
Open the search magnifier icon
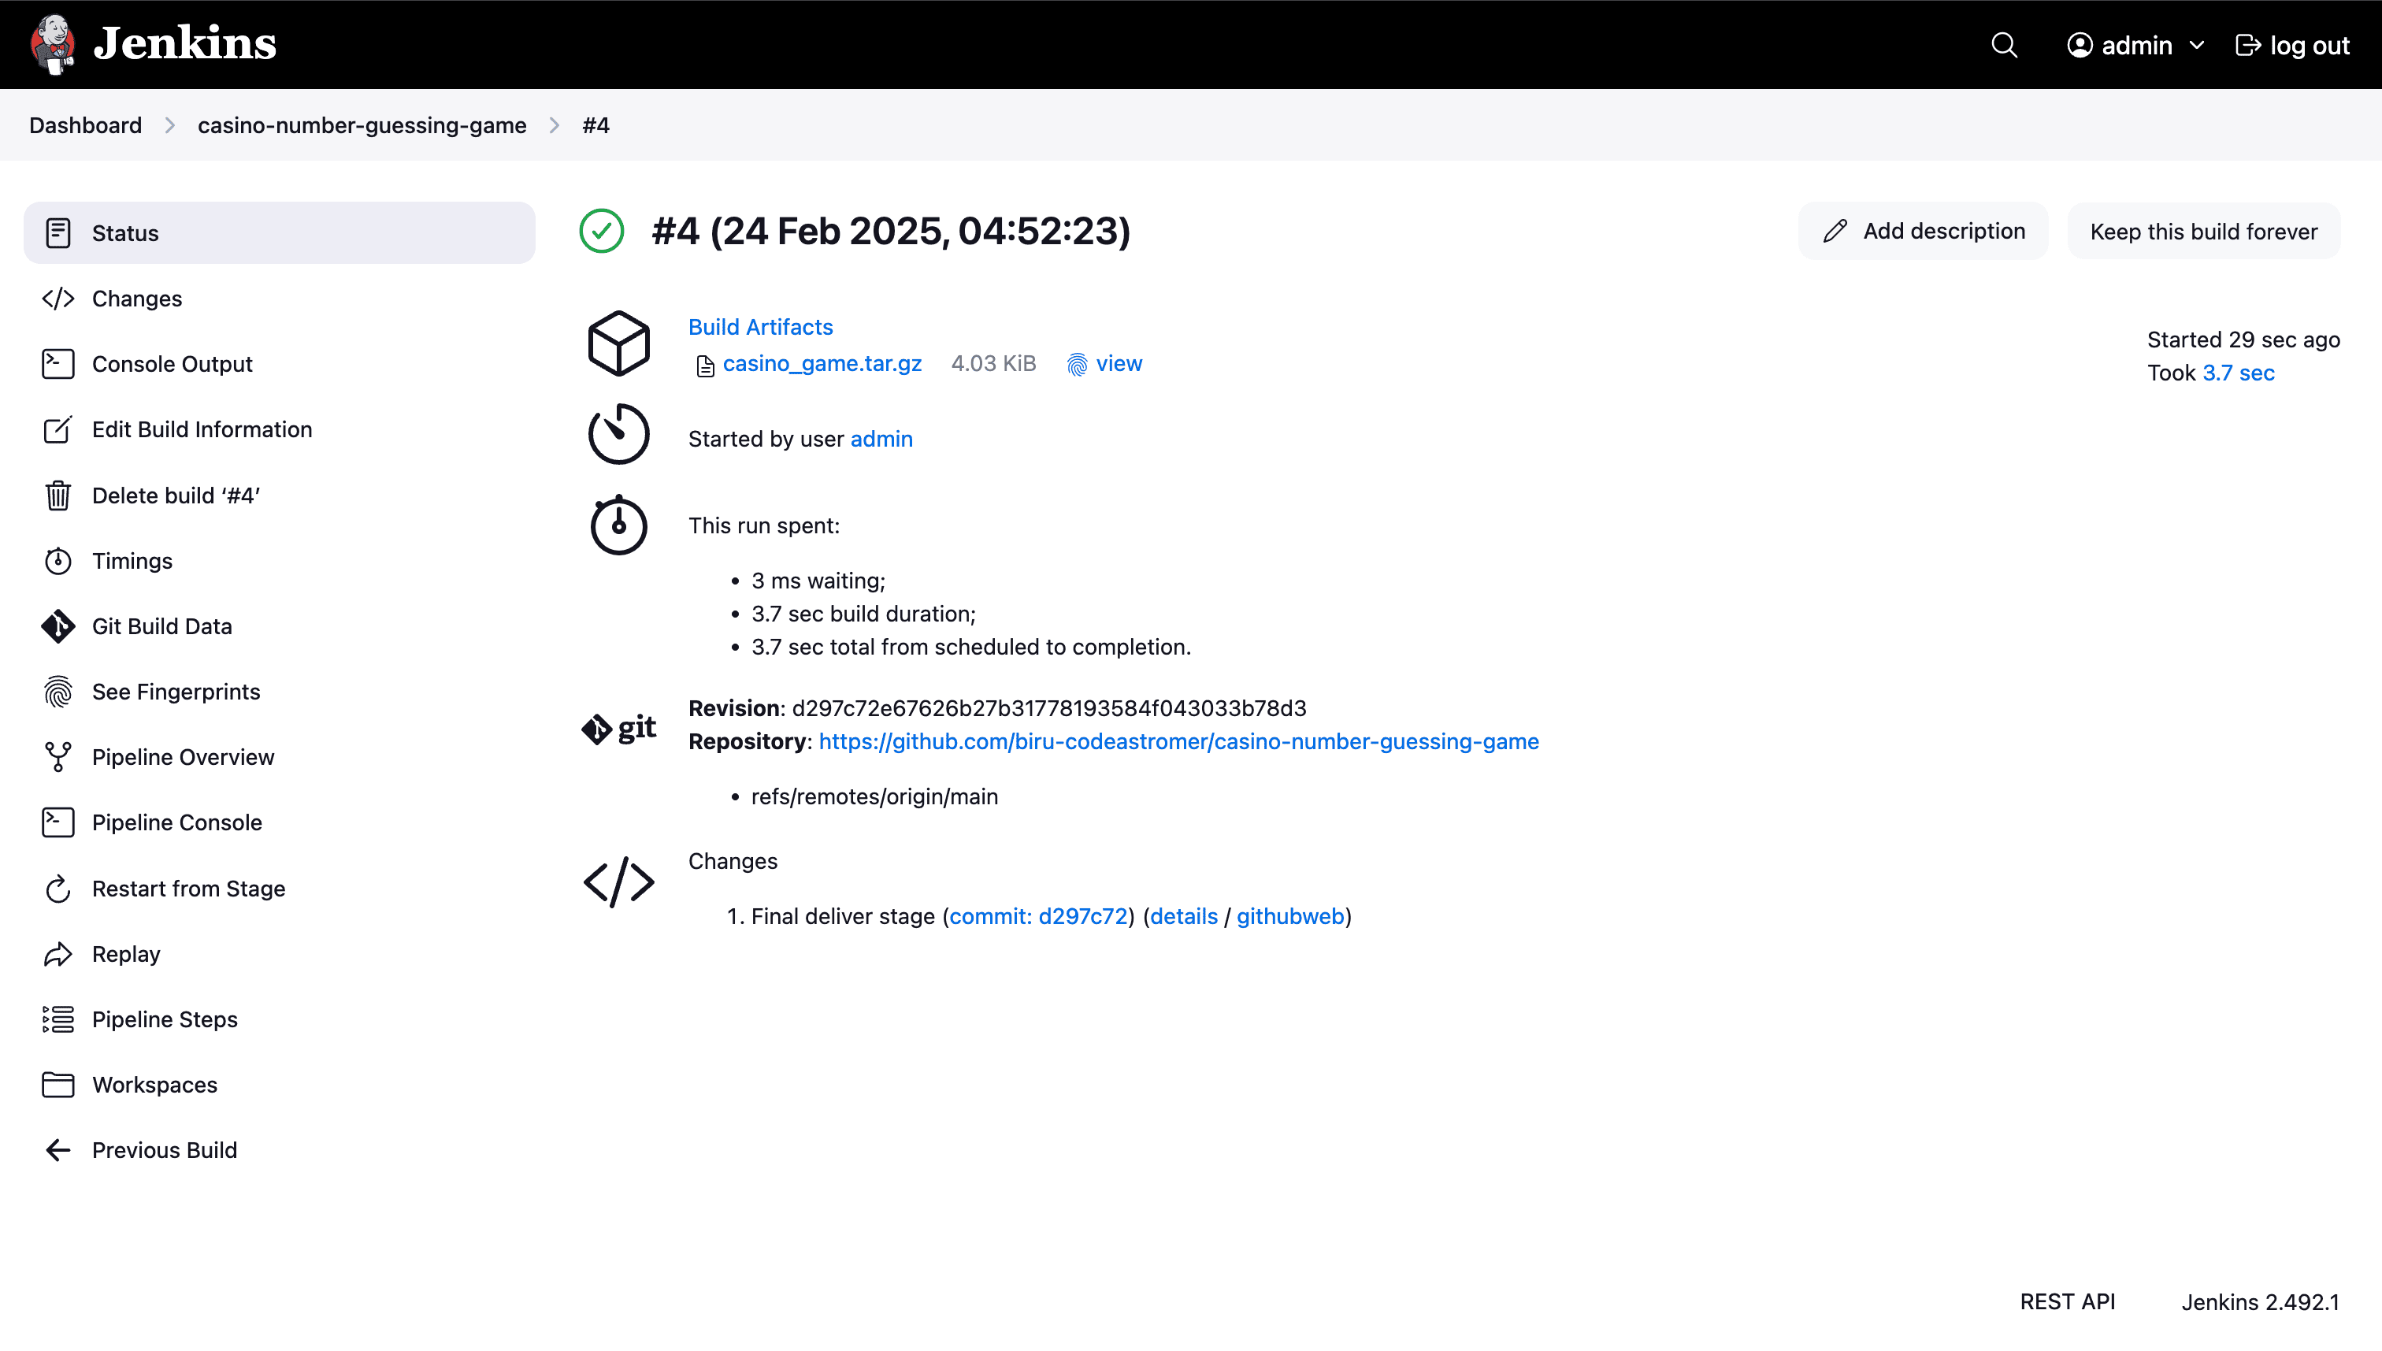pyautogui.click(x=2004, y=46)
